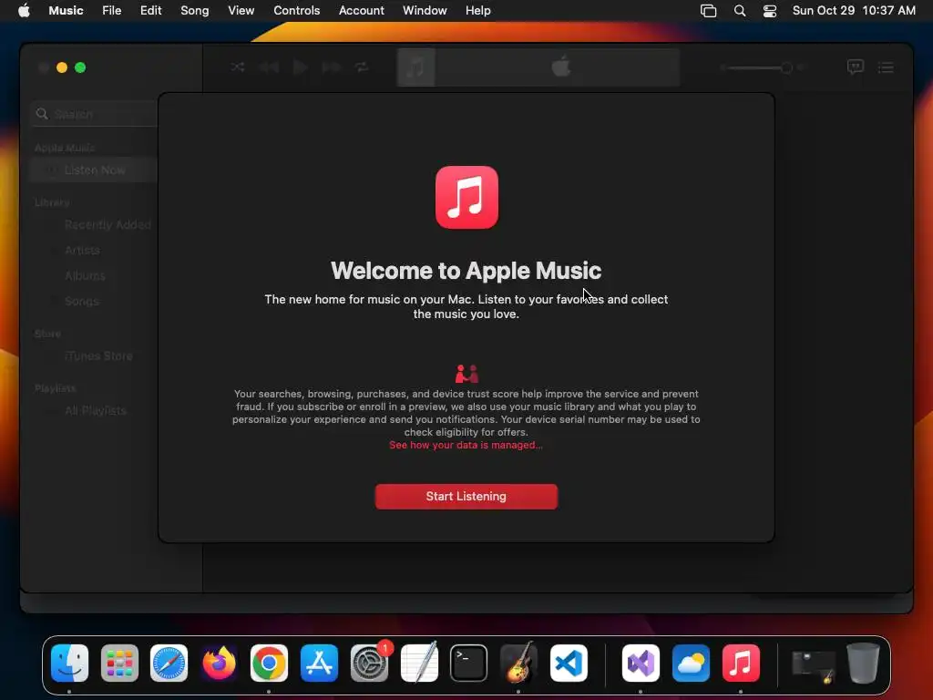933x700 pixels.
Task: Adjust the volume slider
Action: click(759, 67)
